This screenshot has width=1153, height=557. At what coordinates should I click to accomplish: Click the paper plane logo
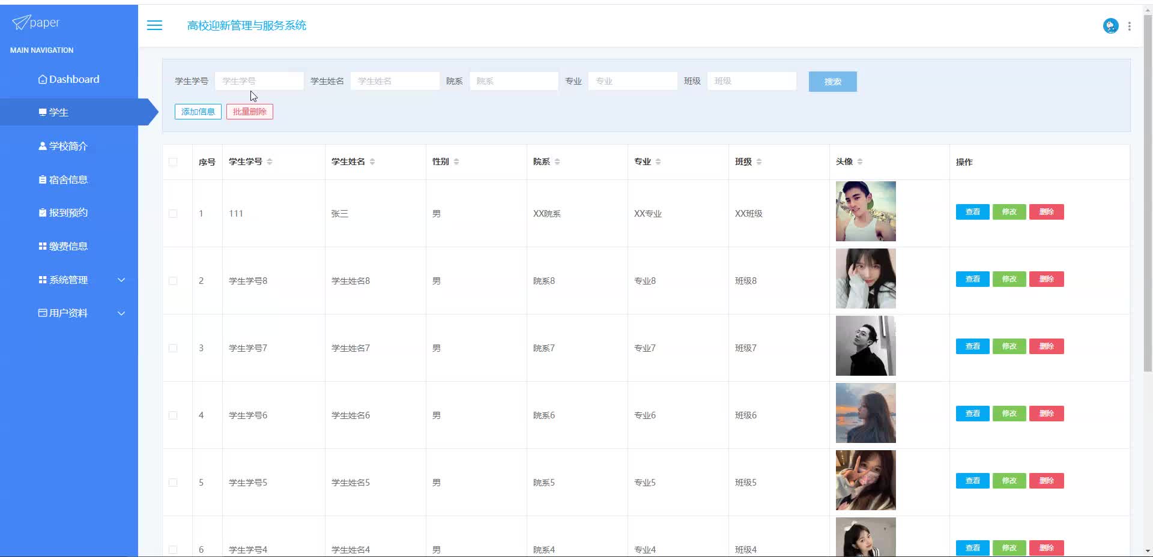[20, 23]
